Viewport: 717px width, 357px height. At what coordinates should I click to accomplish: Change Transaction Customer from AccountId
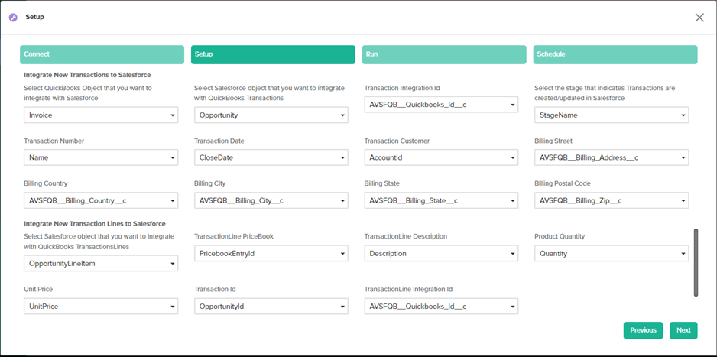click(x=441, y=157)
